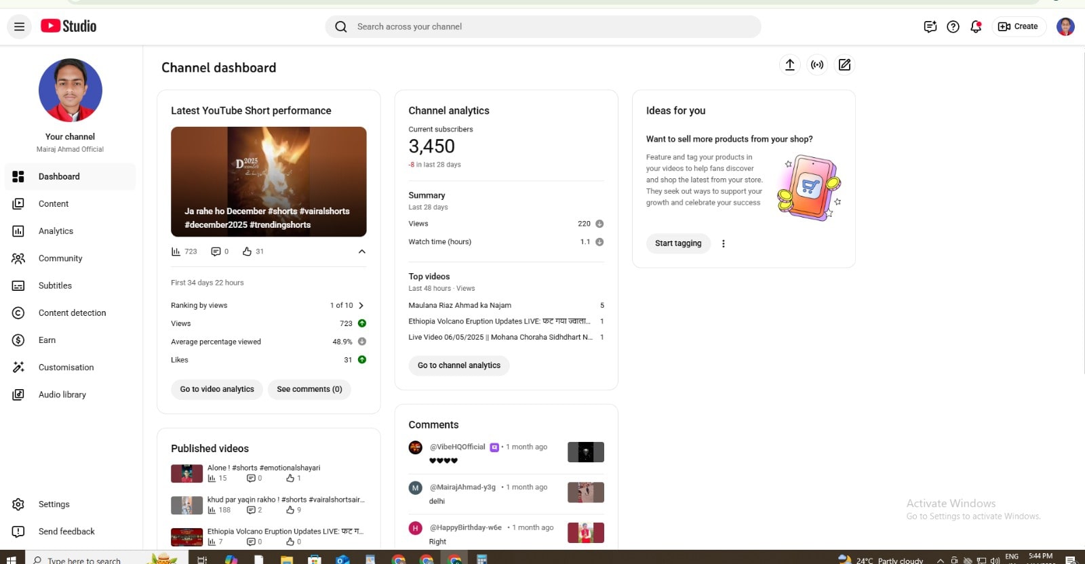Viewport: 1085px width, 564px height.
Task: Click the Views 220 summary row
Action: [x=506, y=224]
